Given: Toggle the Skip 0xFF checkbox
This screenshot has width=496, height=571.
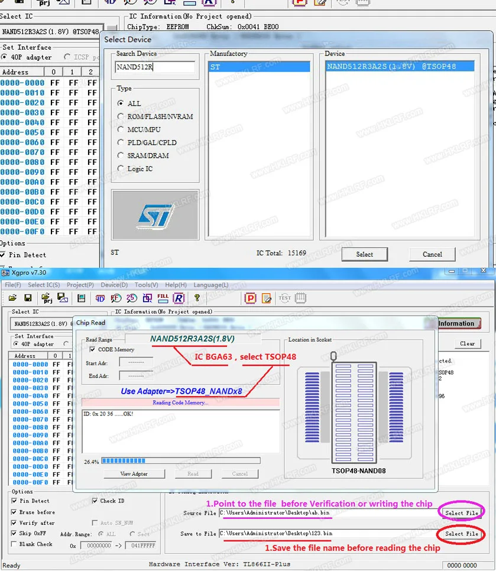Looking at the screenshot, I should click(x=14, y=533).
